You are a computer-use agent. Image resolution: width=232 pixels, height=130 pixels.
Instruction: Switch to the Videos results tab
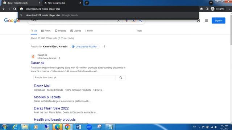coord(76,31)
